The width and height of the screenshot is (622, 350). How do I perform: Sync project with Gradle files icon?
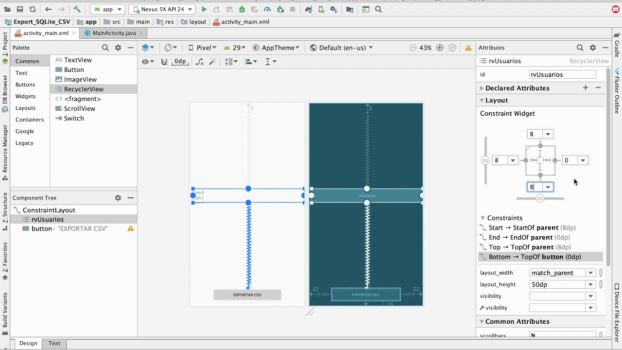pos(309,9)
